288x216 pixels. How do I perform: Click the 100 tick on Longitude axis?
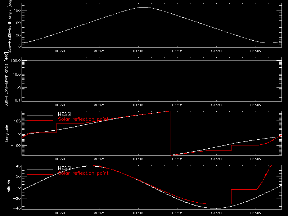(17, 121)
